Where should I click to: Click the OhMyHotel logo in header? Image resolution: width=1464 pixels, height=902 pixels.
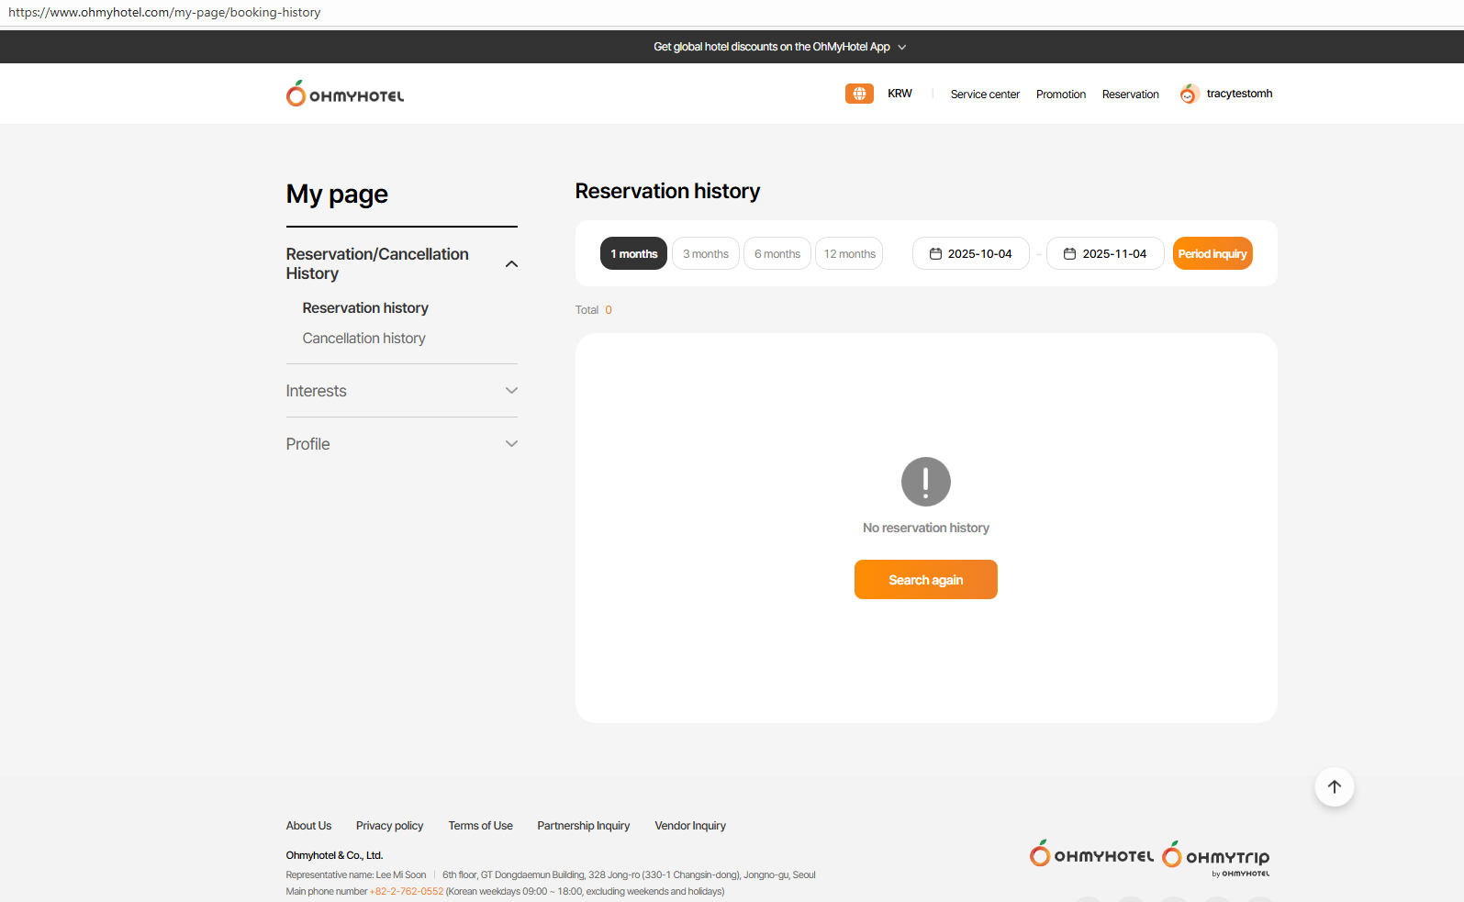pyautogui.click(x=345, y=94)
